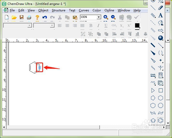Viewport: 172px width, 138px height.
Task: Click the Redo arrow icon
Action: (x=52, y=17)
